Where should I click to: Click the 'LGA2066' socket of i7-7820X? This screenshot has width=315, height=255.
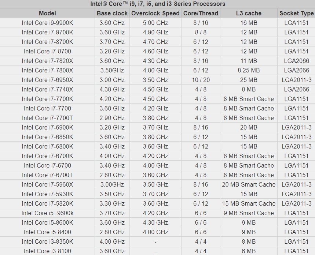[x=296, y=61]
